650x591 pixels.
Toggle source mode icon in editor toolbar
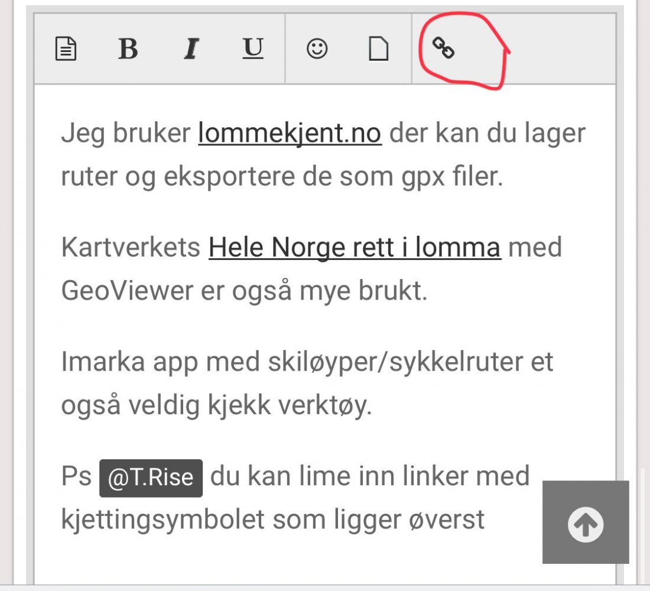pos(66,49)
